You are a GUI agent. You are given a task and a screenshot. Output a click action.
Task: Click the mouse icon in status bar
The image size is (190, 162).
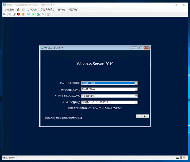coord(181,158)
